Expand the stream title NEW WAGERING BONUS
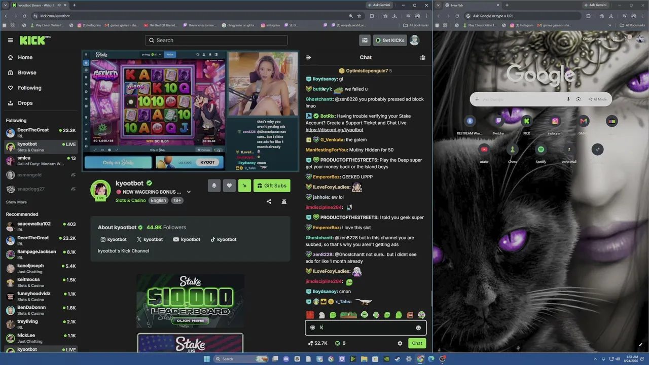This screenshot has height=365, width=649. coord(189,192)
